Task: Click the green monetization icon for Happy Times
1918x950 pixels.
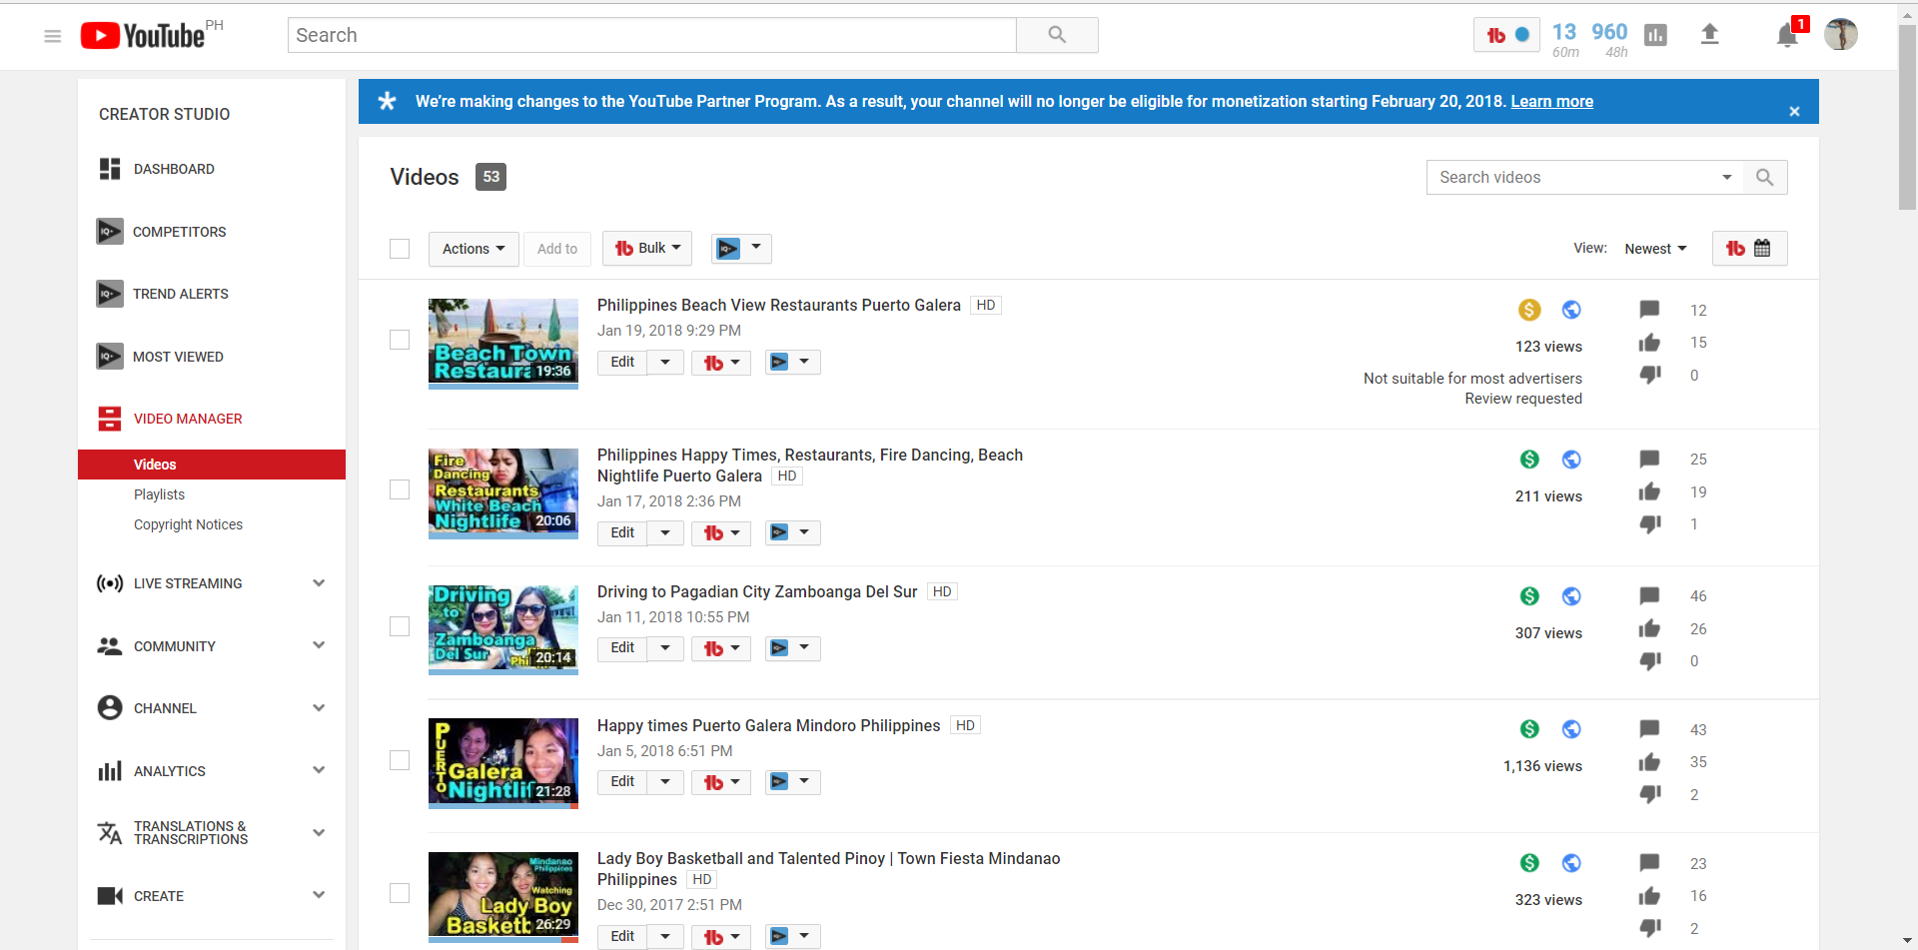Action: click(x=1529, y=460)
